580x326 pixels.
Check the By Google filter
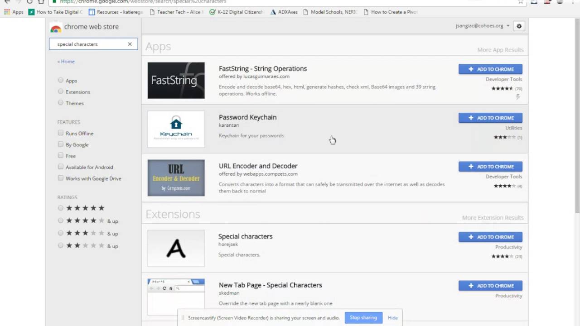click(x=61, y=144)
